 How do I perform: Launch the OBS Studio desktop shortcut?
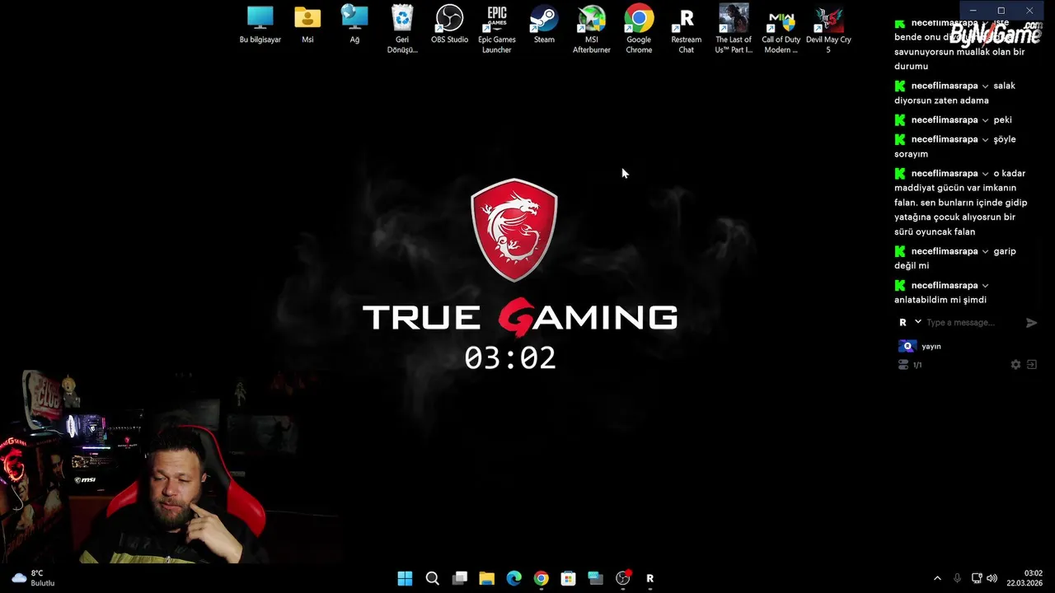449,25
